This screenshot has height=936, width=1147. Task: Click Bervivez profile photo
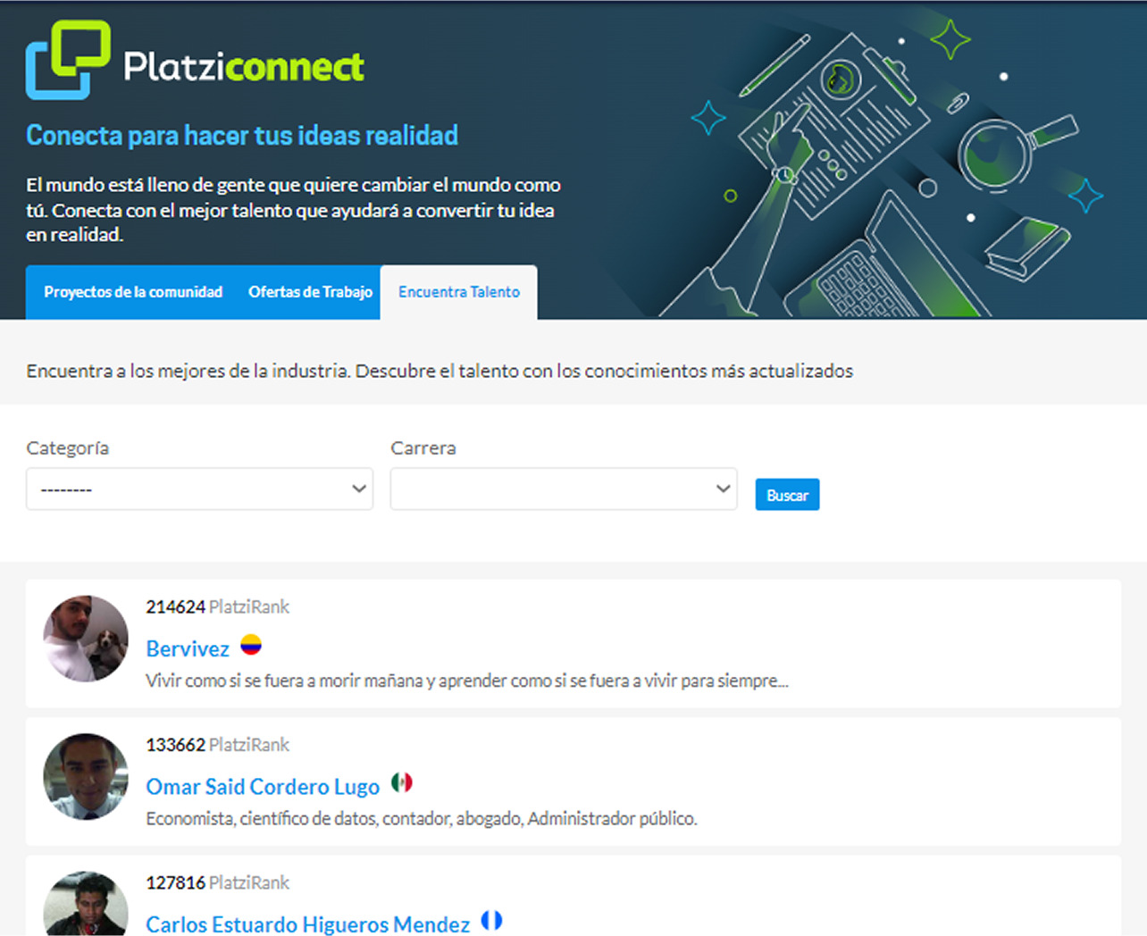point(86,639)
